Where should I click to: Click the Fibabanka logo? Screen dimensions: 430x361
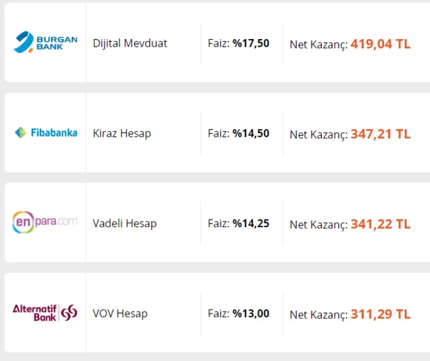tap(45, 132)
